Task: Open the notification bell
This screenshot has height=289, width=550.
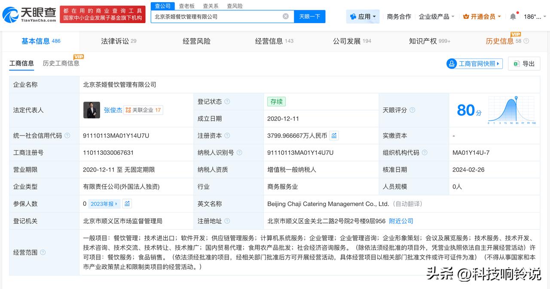Action: coord(513,16)
